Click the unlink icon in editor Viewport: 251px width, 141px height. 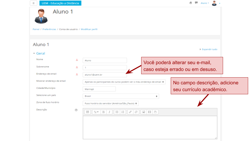click(x=136, y=112)
